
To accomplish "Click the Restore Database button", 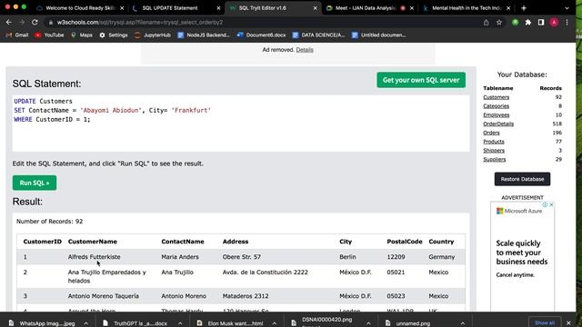I will 522,179.
